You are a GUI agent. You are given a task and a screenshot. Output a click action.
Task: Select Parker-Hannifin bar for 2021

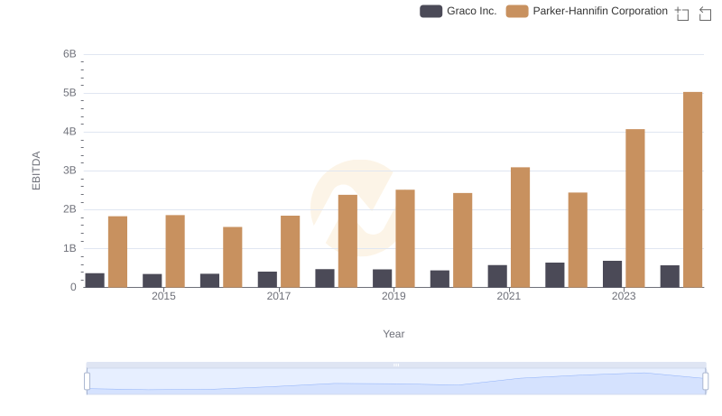520,227
